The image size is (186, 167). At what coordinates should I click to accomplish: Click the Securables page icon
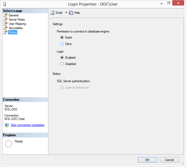click(5, 28)
